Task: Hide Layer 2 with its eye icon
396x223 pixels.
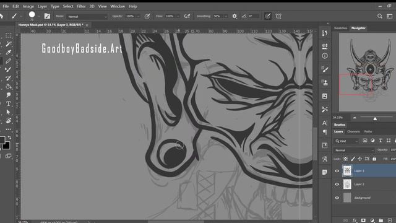Action: tap(337, 185)
